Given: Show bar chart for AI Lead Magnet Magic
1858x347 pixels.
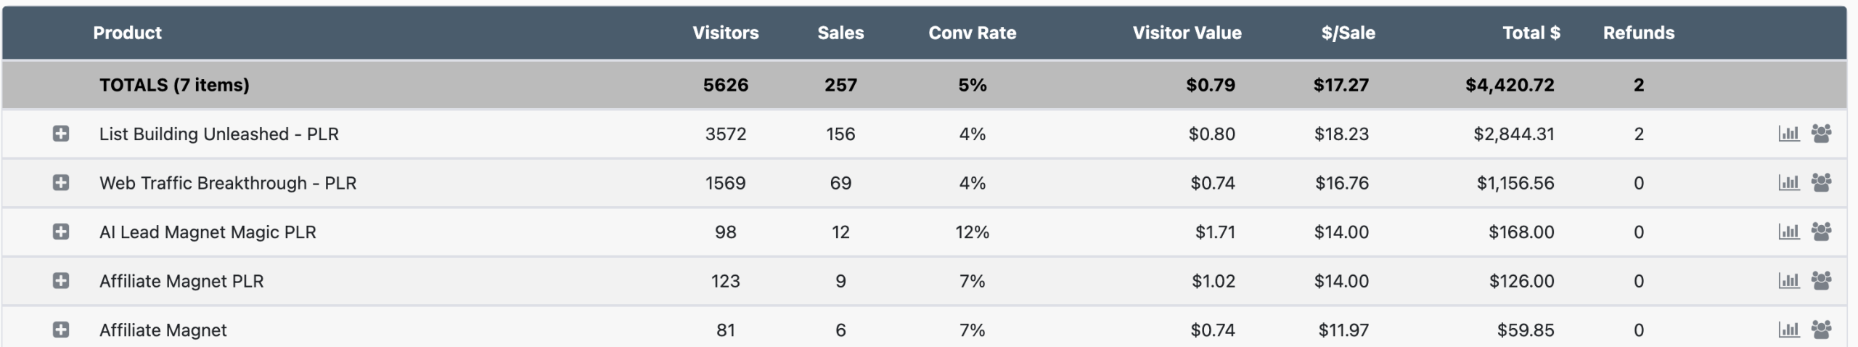Looking at the screenshot, I should click(x=1789, y=232).
